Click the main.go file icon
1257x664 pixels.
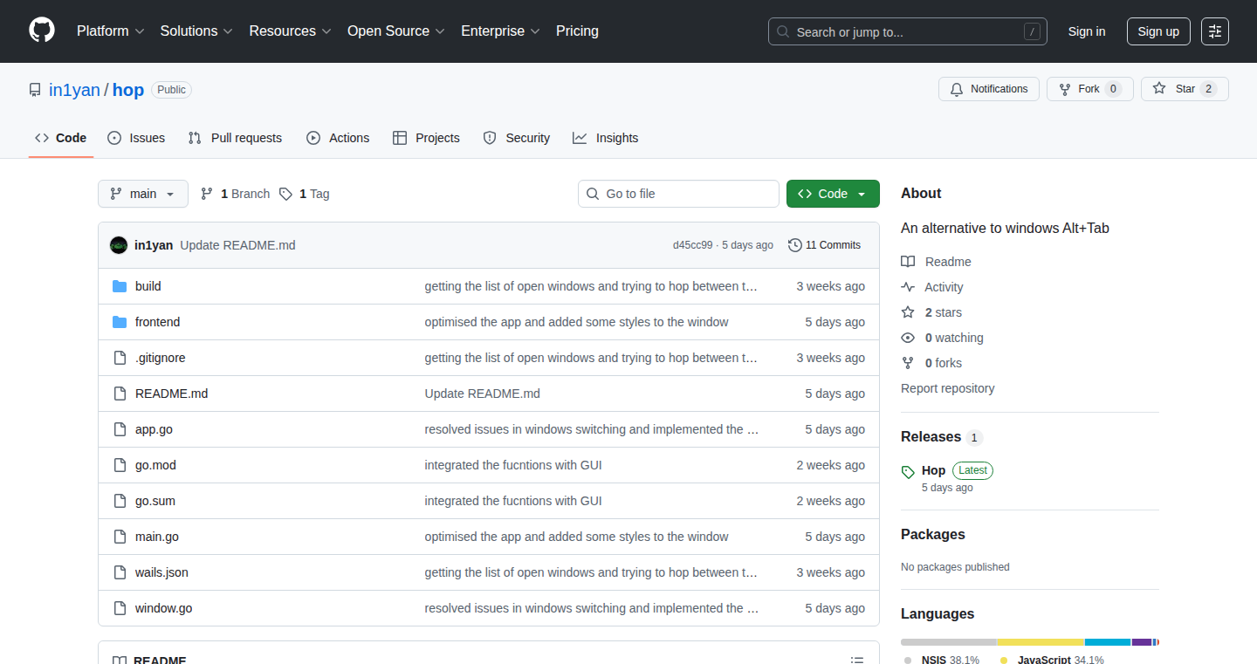point(120,537)
